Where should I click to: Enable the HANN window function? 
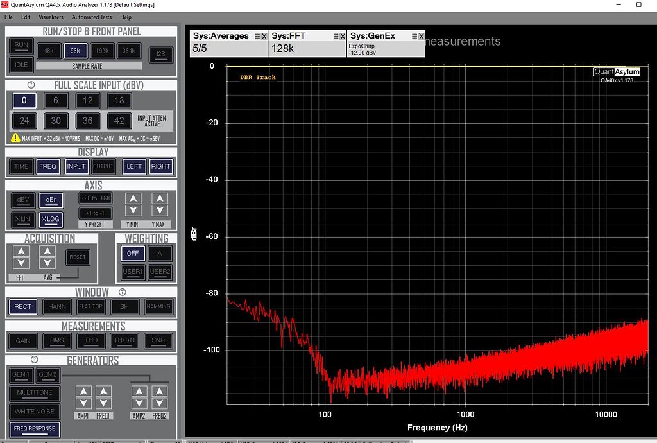[56, 307]
